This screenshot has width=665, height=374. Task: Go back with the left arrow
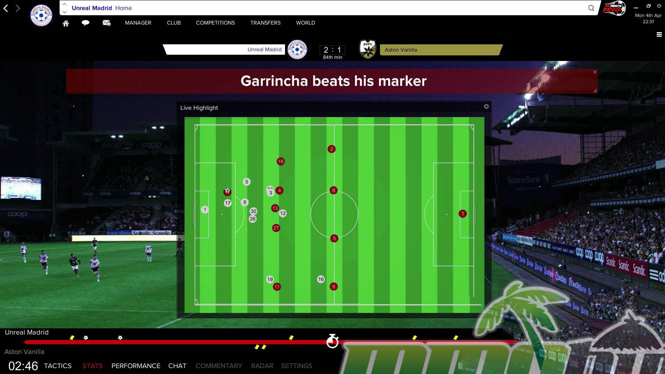6,8
